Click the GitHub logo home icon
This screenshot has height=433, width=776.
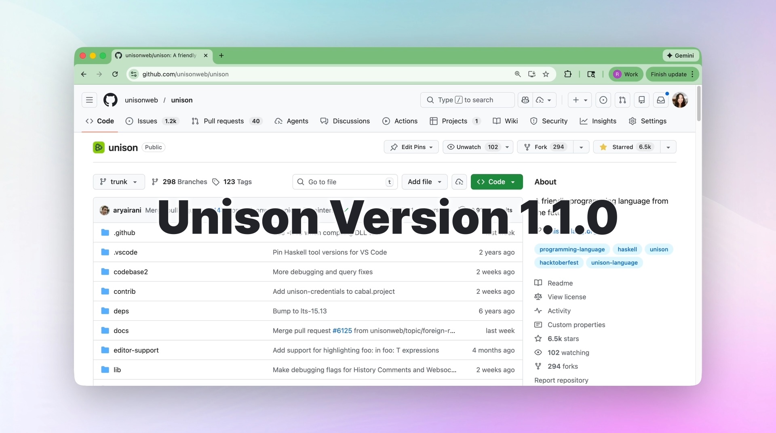point(110,100)
